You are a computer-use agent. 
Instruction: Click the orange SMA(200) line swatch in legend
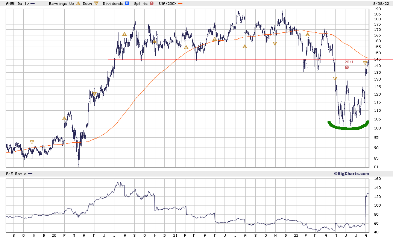coord(180,4)
